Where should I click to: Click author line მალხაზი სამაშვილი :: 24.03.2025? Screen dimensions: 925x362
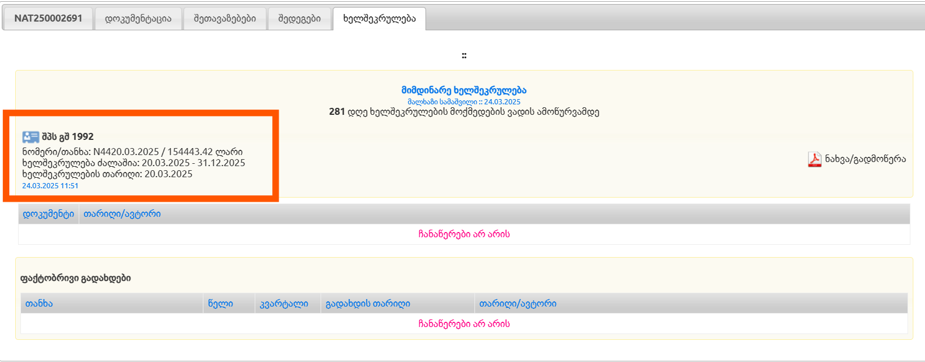point(464,101)
